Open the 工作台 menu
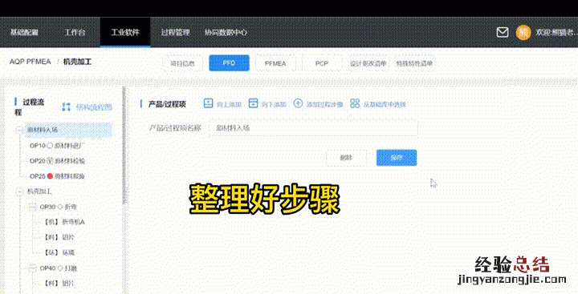This screenshot has width=578, height=294. [75, 32]
